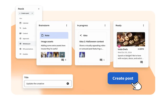The height and width of the screenshot is (101, 166).
Task: Click the Note document icon
Action: click(x=42, y=35)
